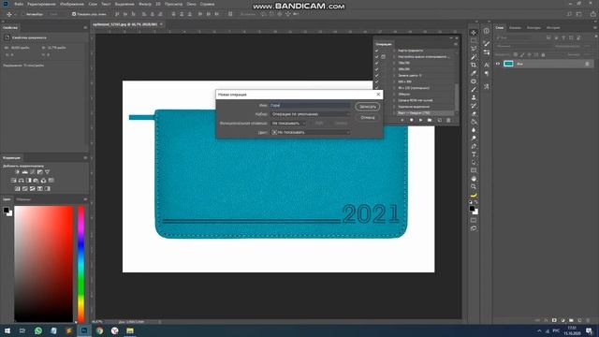Open the Фильтр menu
Viewport: 599px width, 337px height.
[x=145, y=4]
